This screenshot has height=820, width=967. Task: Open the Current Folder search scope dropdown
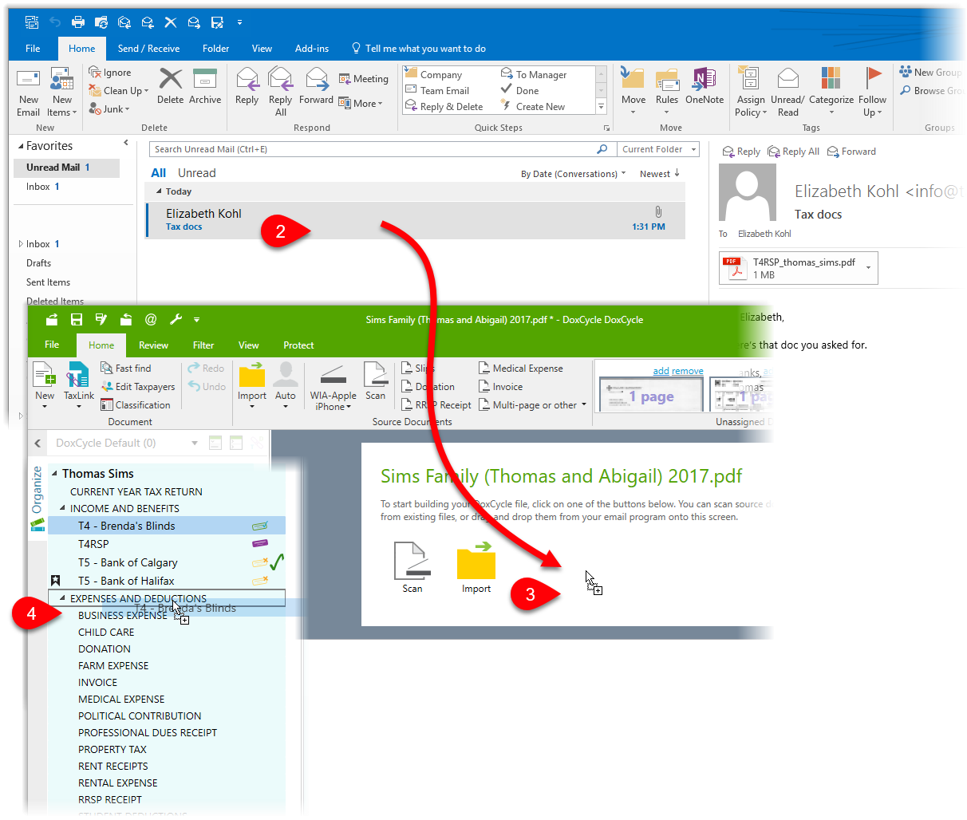[659, 149]
